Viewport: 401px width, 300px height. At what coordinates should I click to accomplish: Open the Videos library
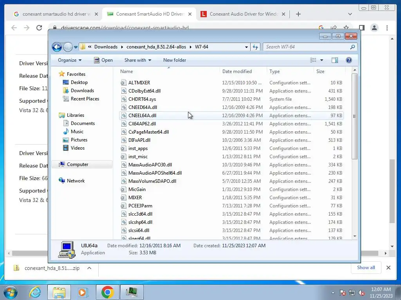coord(78,148)
